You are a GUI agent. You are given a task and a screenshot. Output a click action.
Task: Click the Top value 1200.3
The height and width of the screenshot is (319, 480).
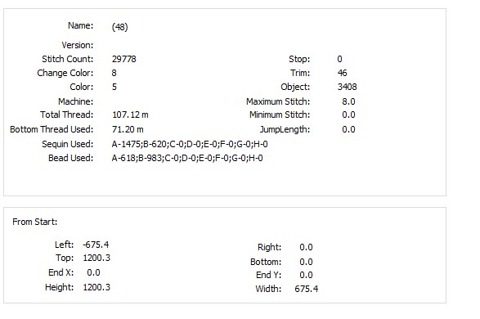pyautogui.click(x=96, y=258)
